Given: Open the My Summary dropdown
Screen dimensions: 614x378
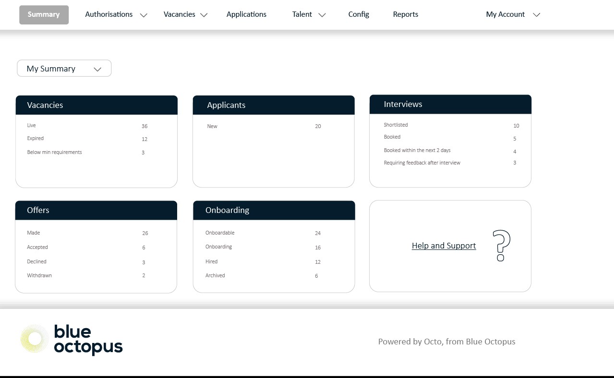Looking at the screenshot, I should [x=64, y=68].
